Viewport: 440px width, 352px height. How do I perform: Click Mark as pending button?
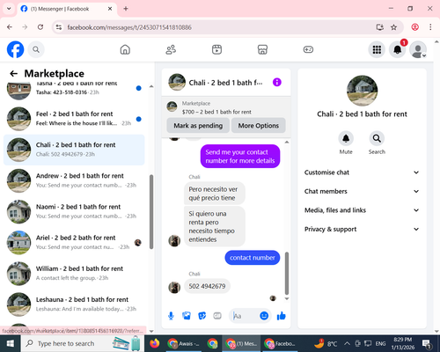pyautogui.click(x=198, y=126)
